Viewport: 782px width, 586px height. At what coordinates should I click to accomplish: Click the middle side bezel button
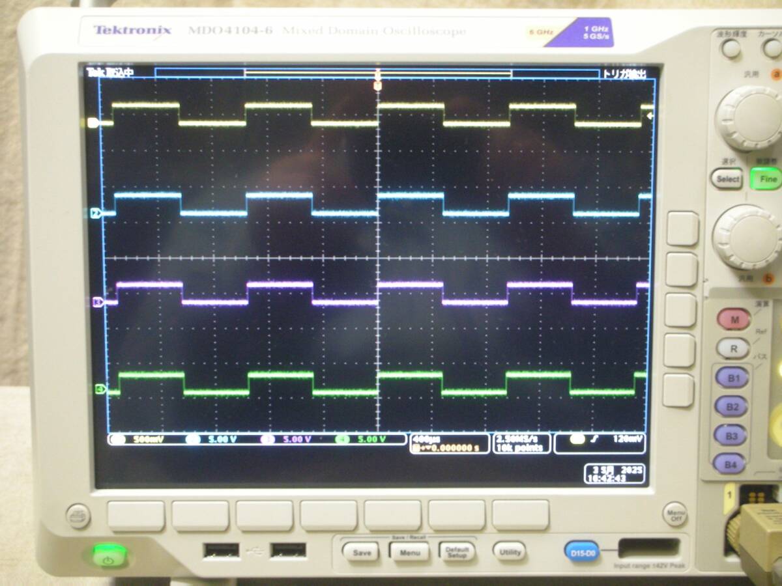pyautogui.click(x=681, y=310)
